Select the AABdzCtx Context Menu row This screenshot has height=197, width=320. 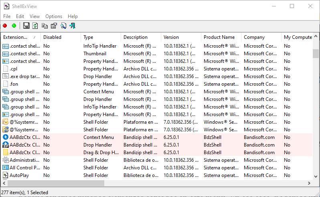[x=157, y=137]
